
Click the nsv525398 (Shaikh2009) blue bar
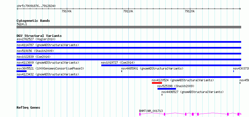tap(167, 89)
